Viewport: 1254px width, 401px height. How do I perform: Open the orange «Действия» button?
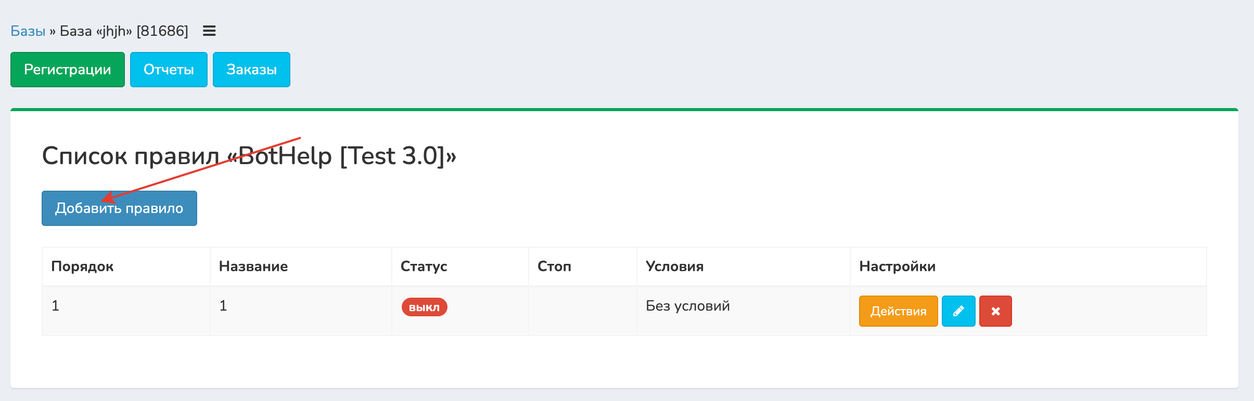pos(898,311)
